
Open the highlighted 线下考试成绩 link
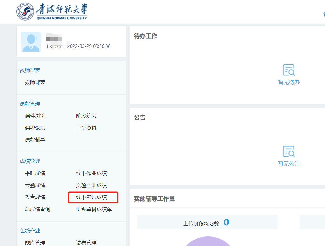pos(91,197)
